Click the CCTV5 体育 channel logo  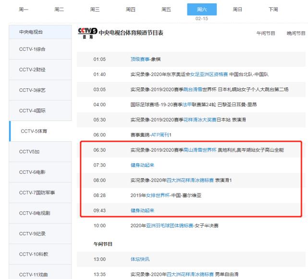point(87,33)
